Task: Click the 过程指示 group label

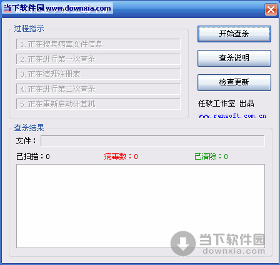Action: [29, 29]
